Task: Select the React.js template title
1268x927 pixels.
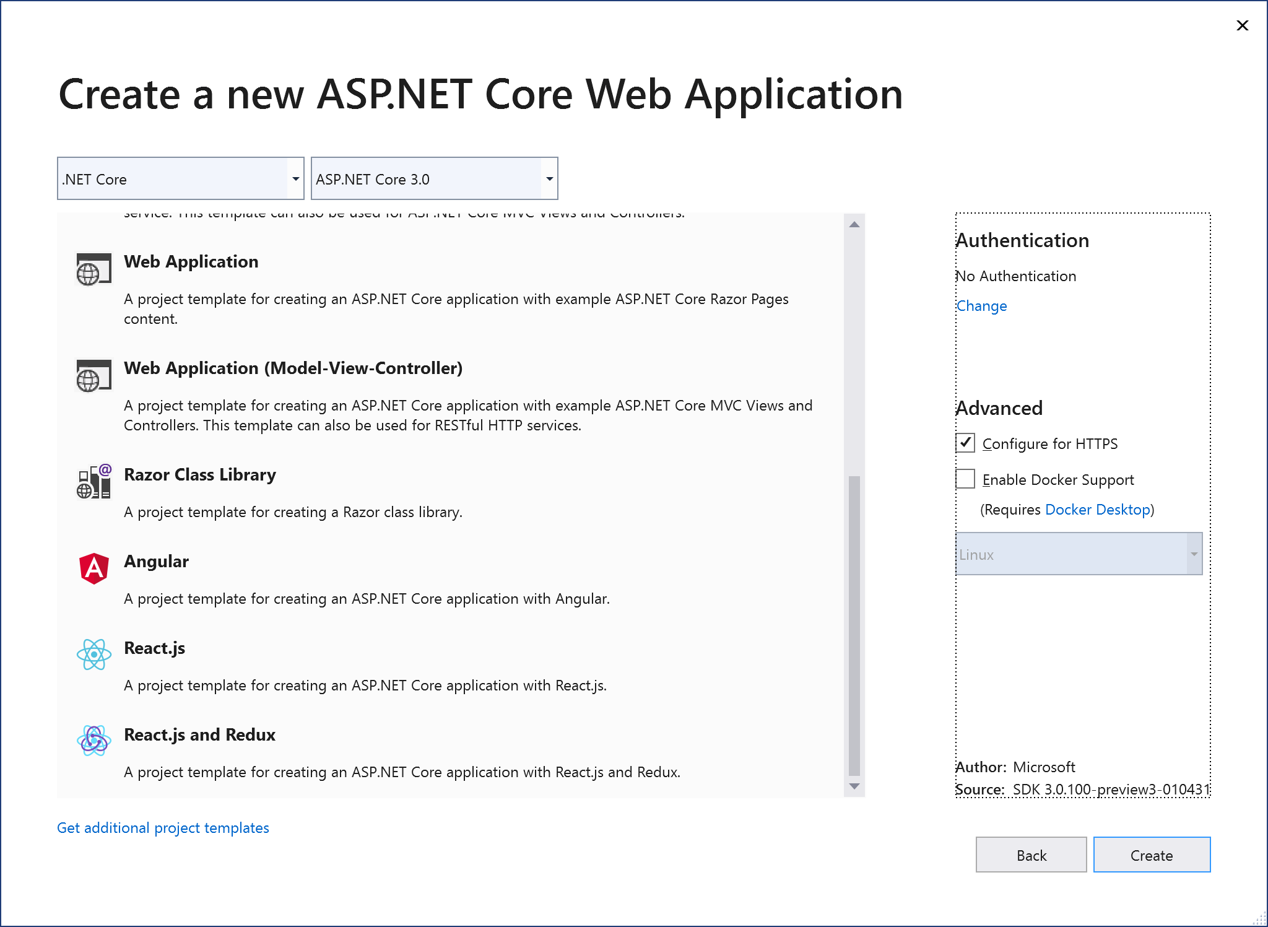Action: point(155,648)
